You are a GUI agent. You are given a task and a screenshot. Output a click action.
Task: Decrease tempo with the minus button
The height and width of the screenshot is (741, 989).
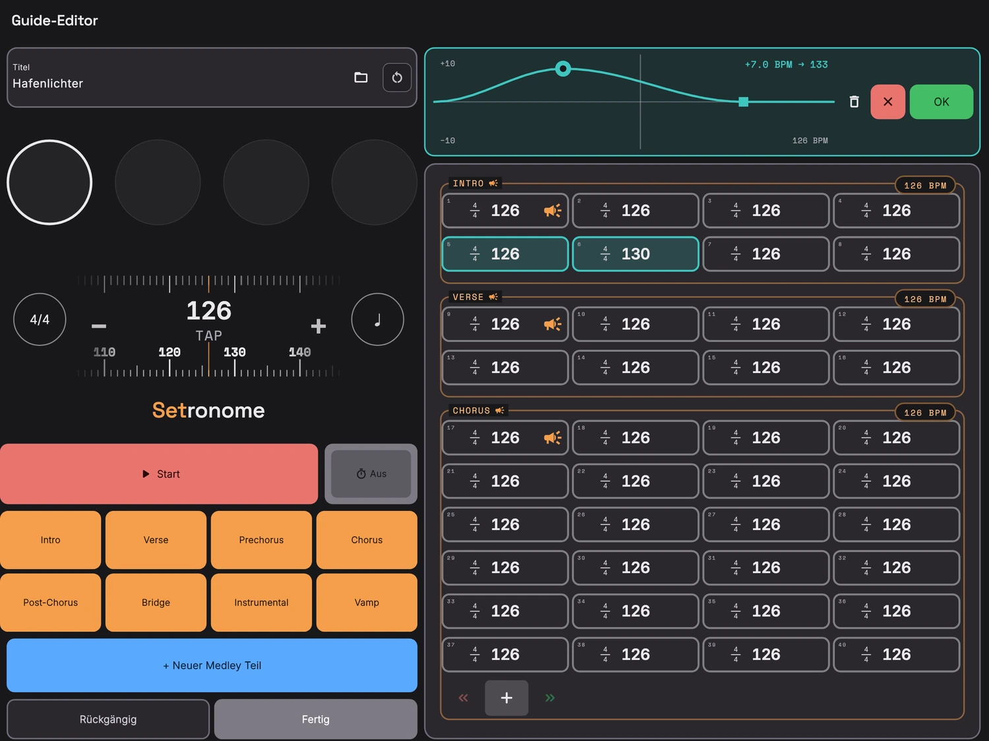point(99,326)
